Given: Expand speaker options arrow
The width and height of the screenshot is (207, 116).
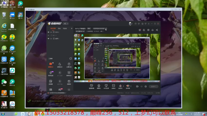Looking at the screenshot, I should pos(131,86).
